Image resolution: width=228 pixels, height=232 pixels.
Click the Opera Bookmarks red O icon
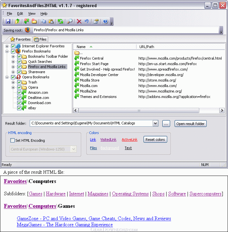[x=18, y=77]
